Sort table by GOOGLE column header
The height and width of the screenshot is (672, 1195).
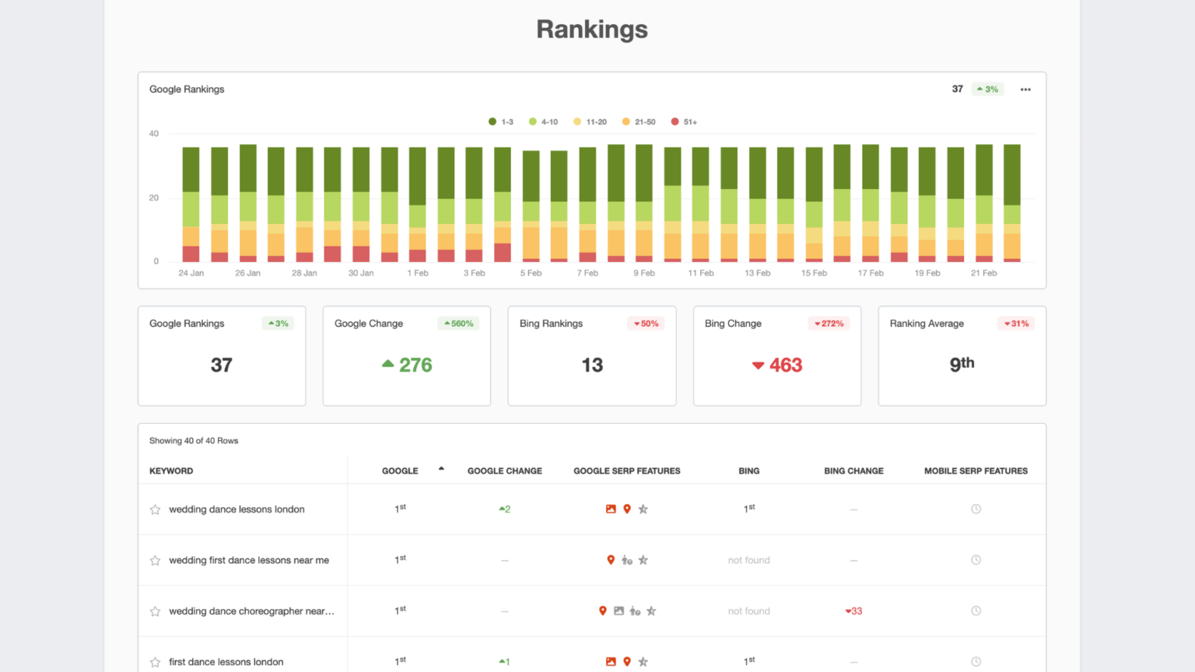tap(400, 471)
